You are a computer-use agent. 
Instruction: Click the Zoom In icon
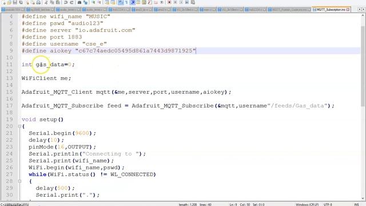tap(93, 2)
